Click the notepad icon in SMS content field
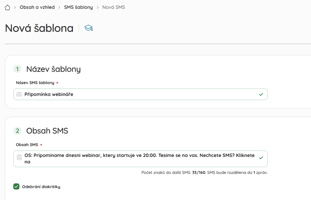Image resolution: width=311 pixels, height=200 pixels. (19, 157)
